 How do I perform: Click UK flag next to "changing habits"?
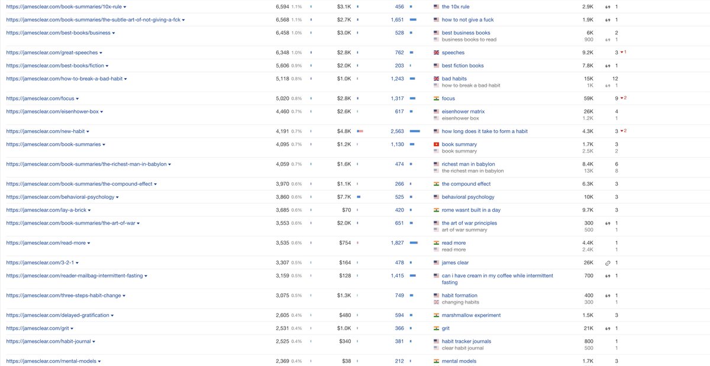(436, 302)
